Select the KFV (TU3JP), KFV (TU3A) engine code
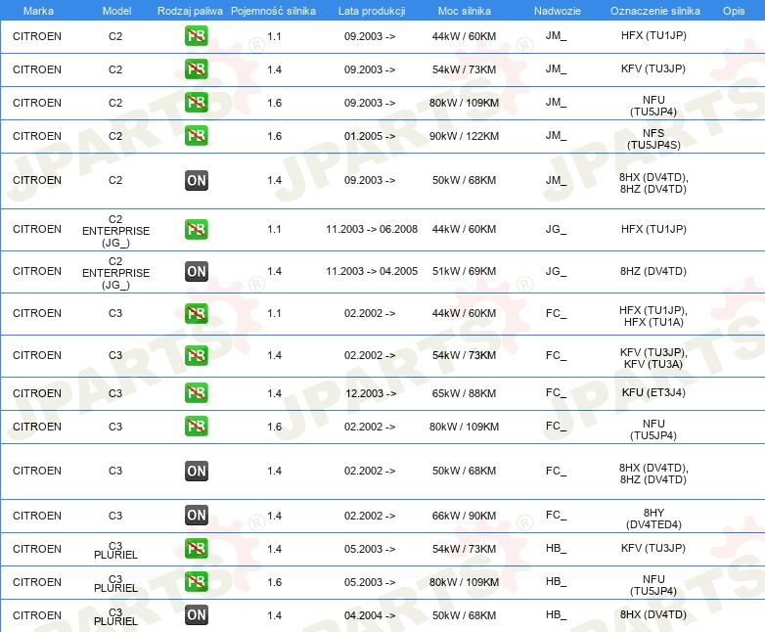The width and height of the screenshot is (765, 632). [653, 358]
